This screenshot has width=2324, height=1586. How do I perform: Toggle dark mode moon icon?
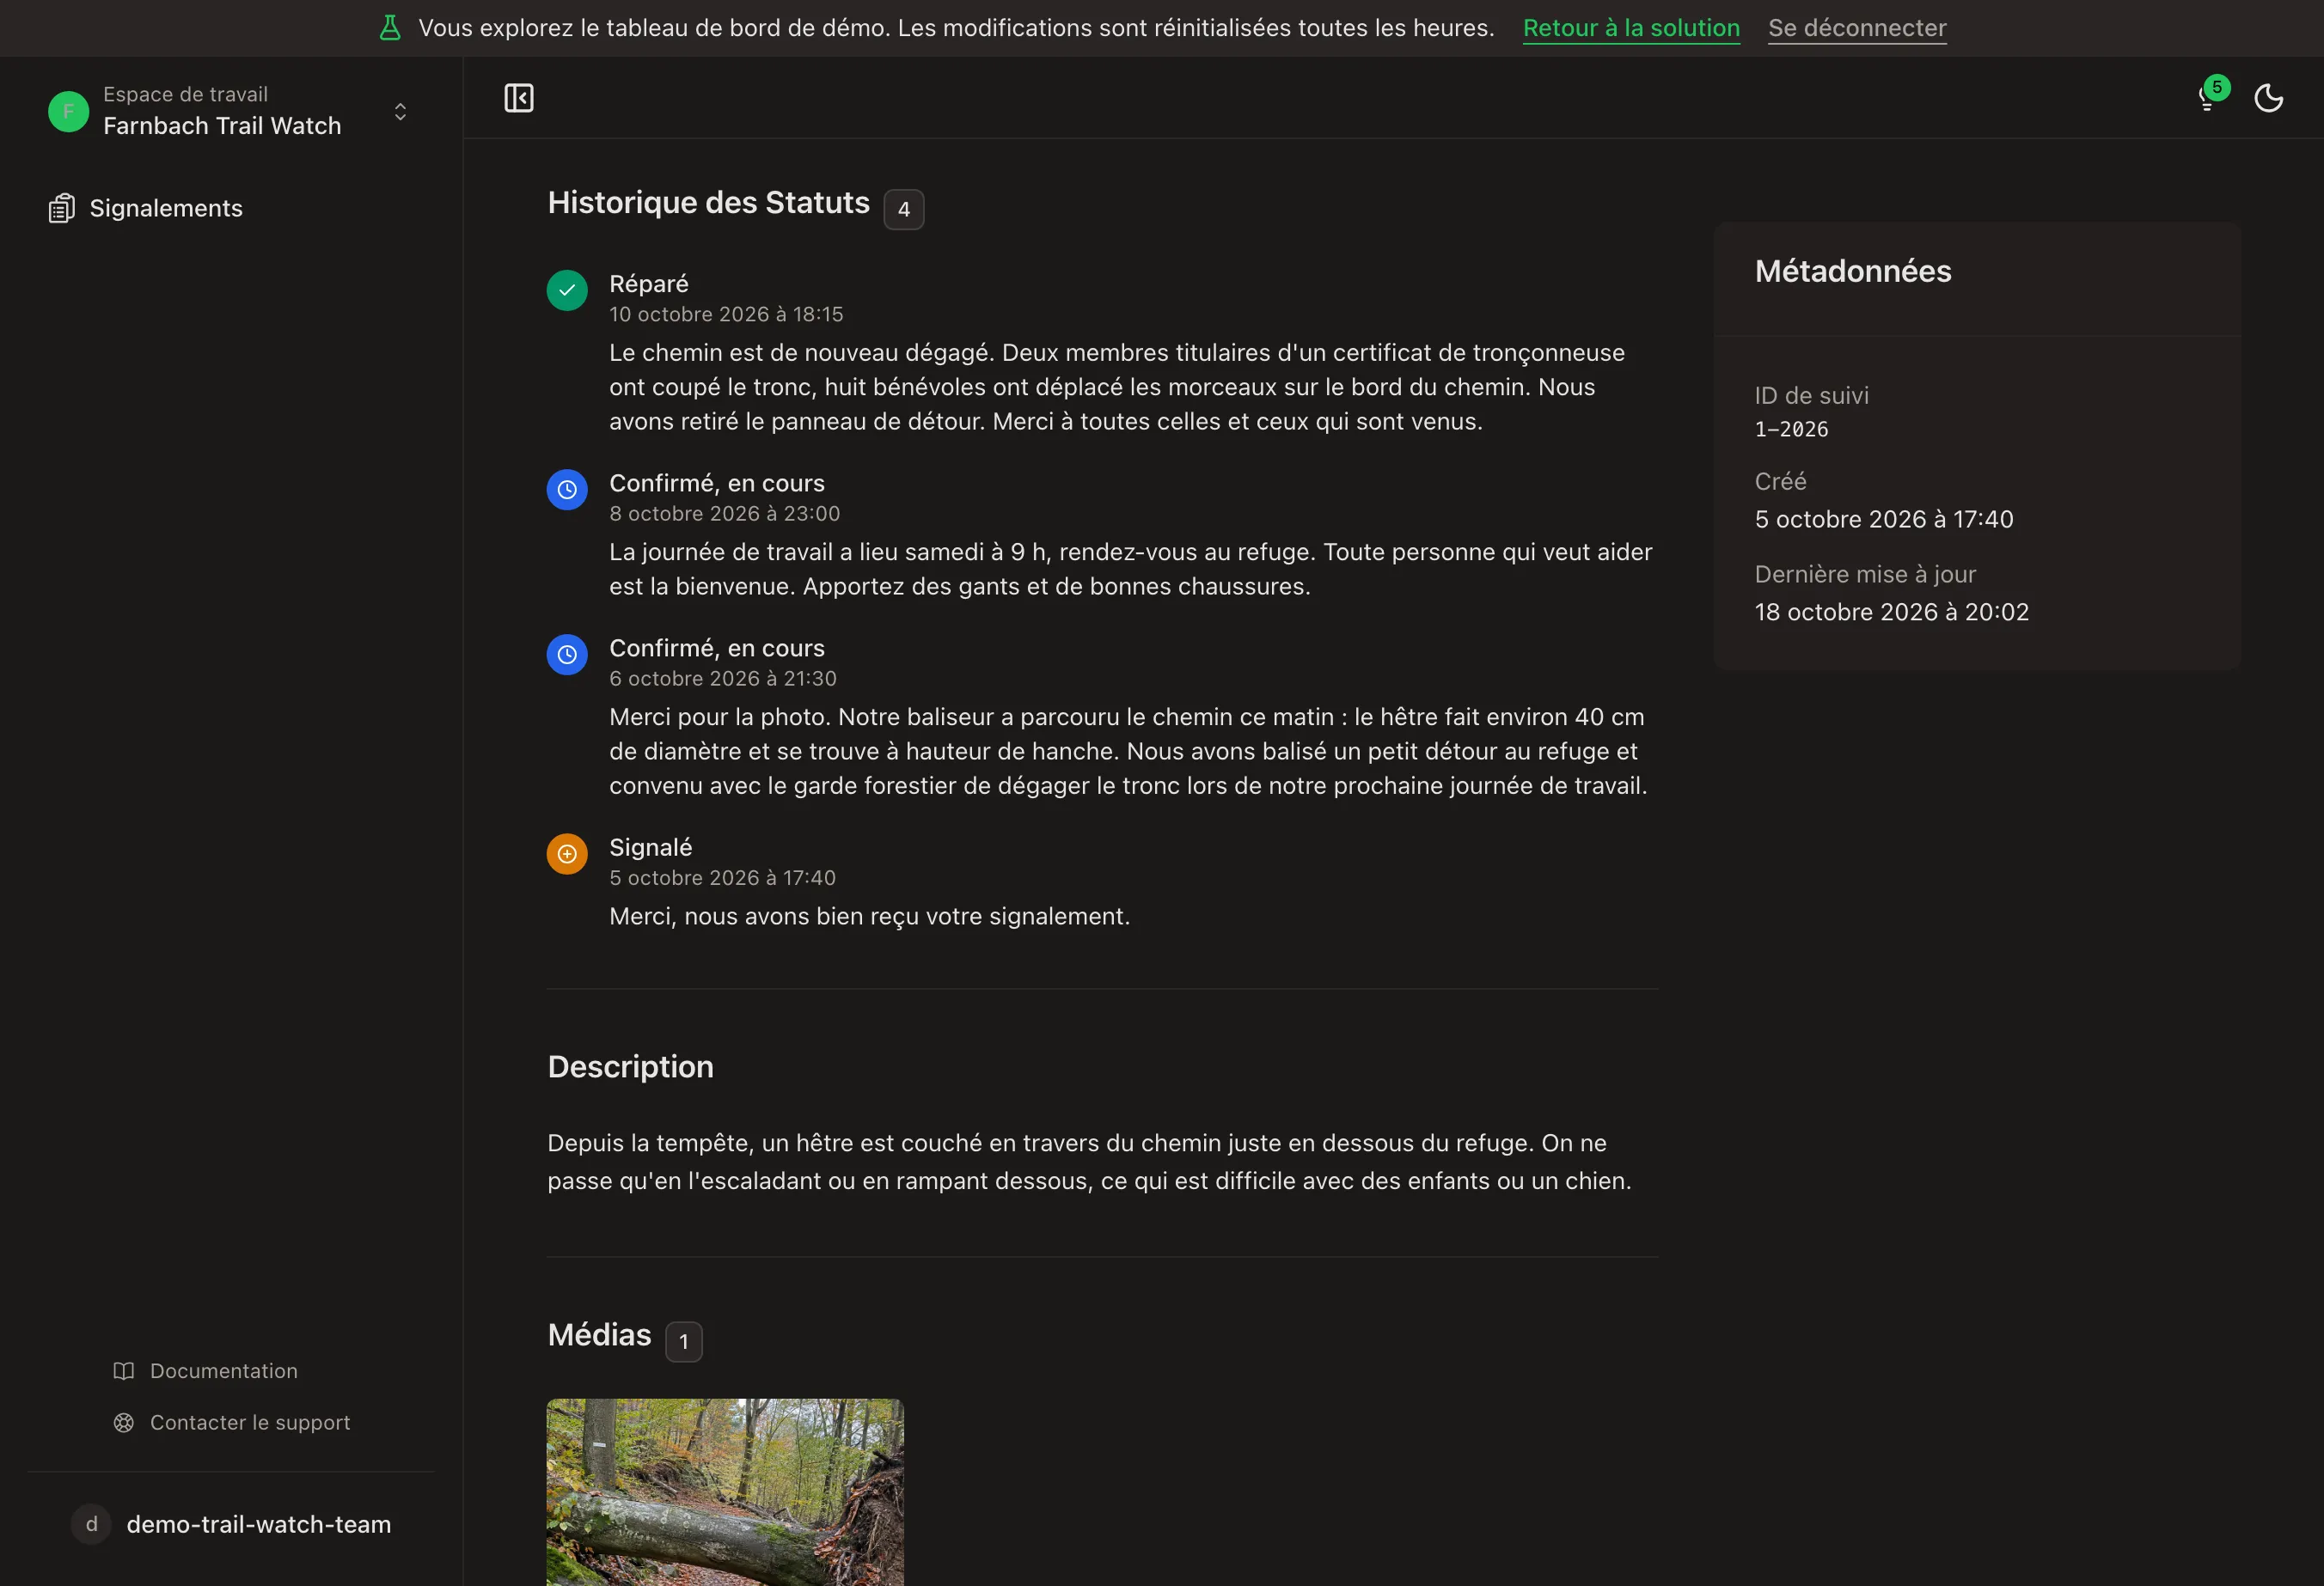point(2268,98)
